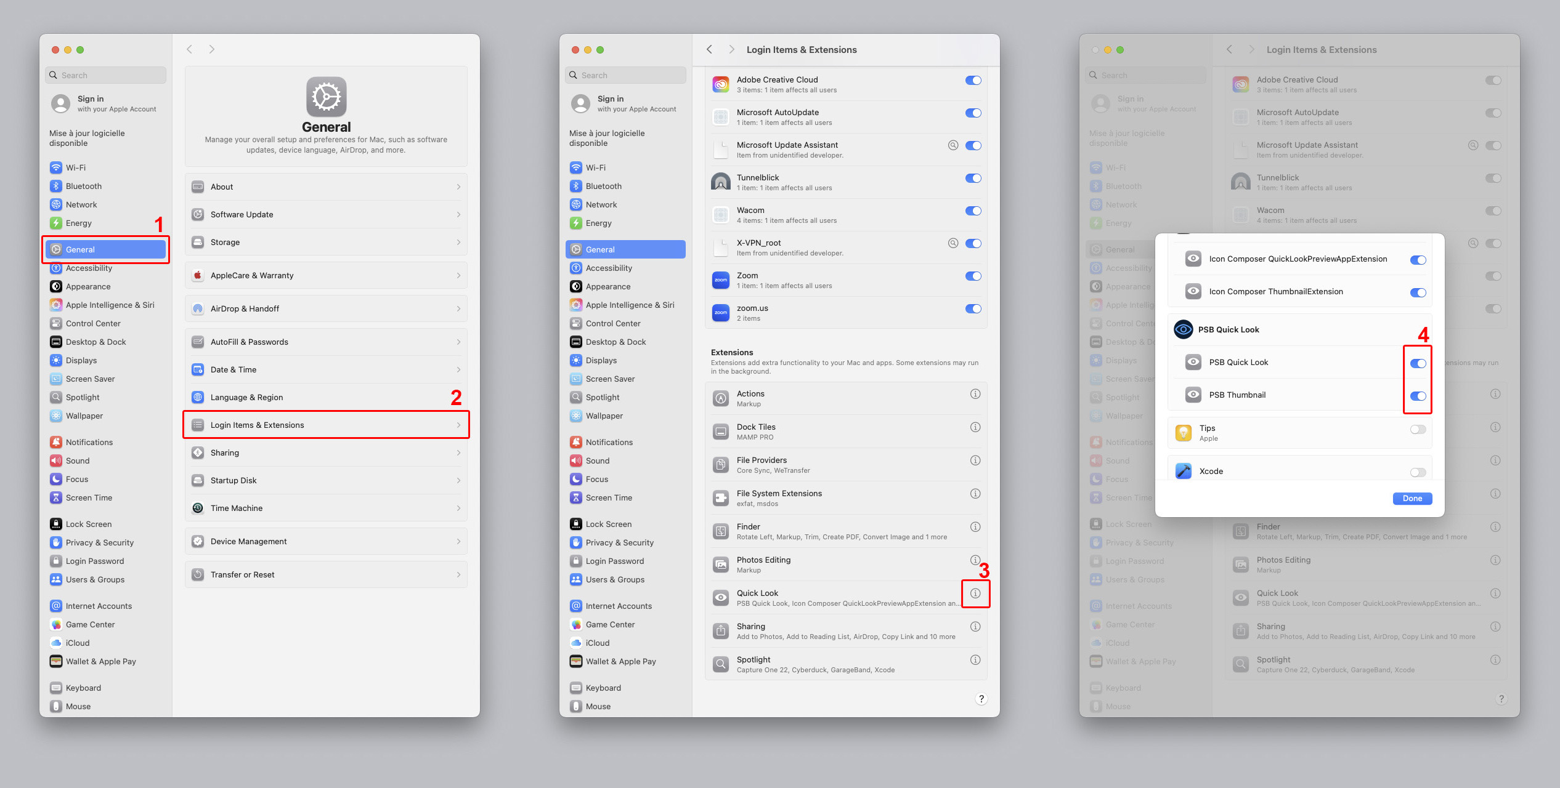This screenshot has width=1560, height=788.
Task: Select Privacy & Security in first sidebar
Action: click(x=99, y=542)
